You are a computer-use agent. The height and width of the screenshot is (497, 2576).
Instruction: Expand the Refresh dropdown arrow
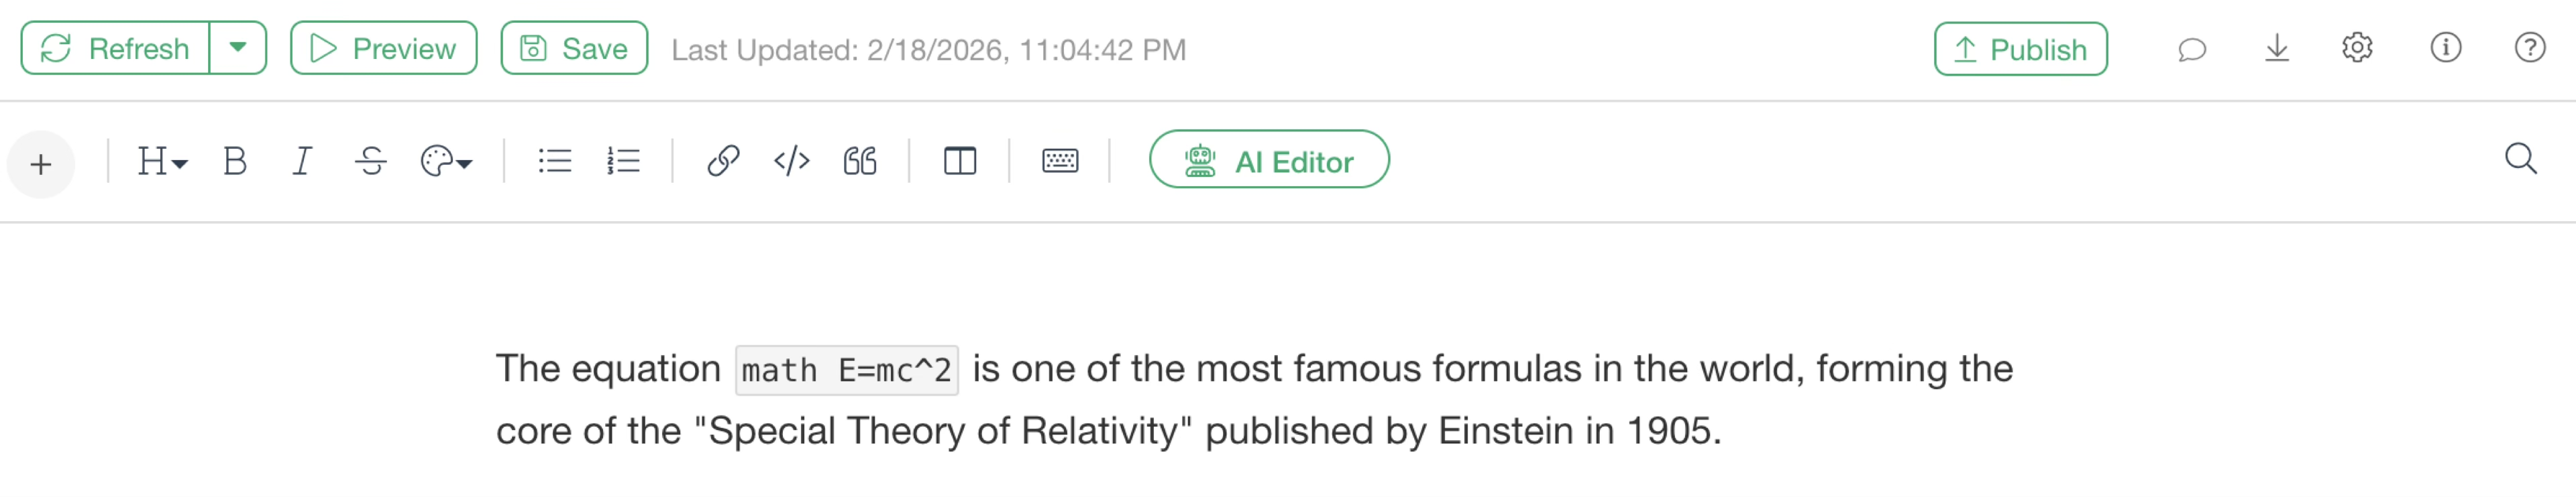(x=238, y=48)
